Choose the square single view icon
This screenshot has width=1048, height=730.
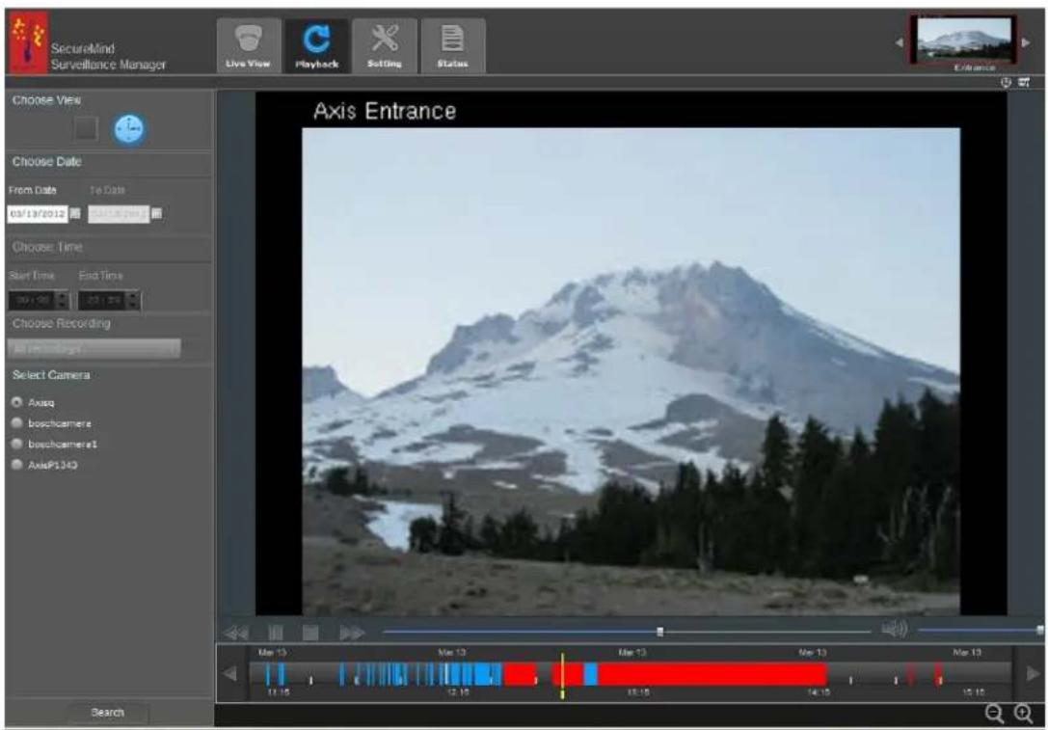[86, 128]
